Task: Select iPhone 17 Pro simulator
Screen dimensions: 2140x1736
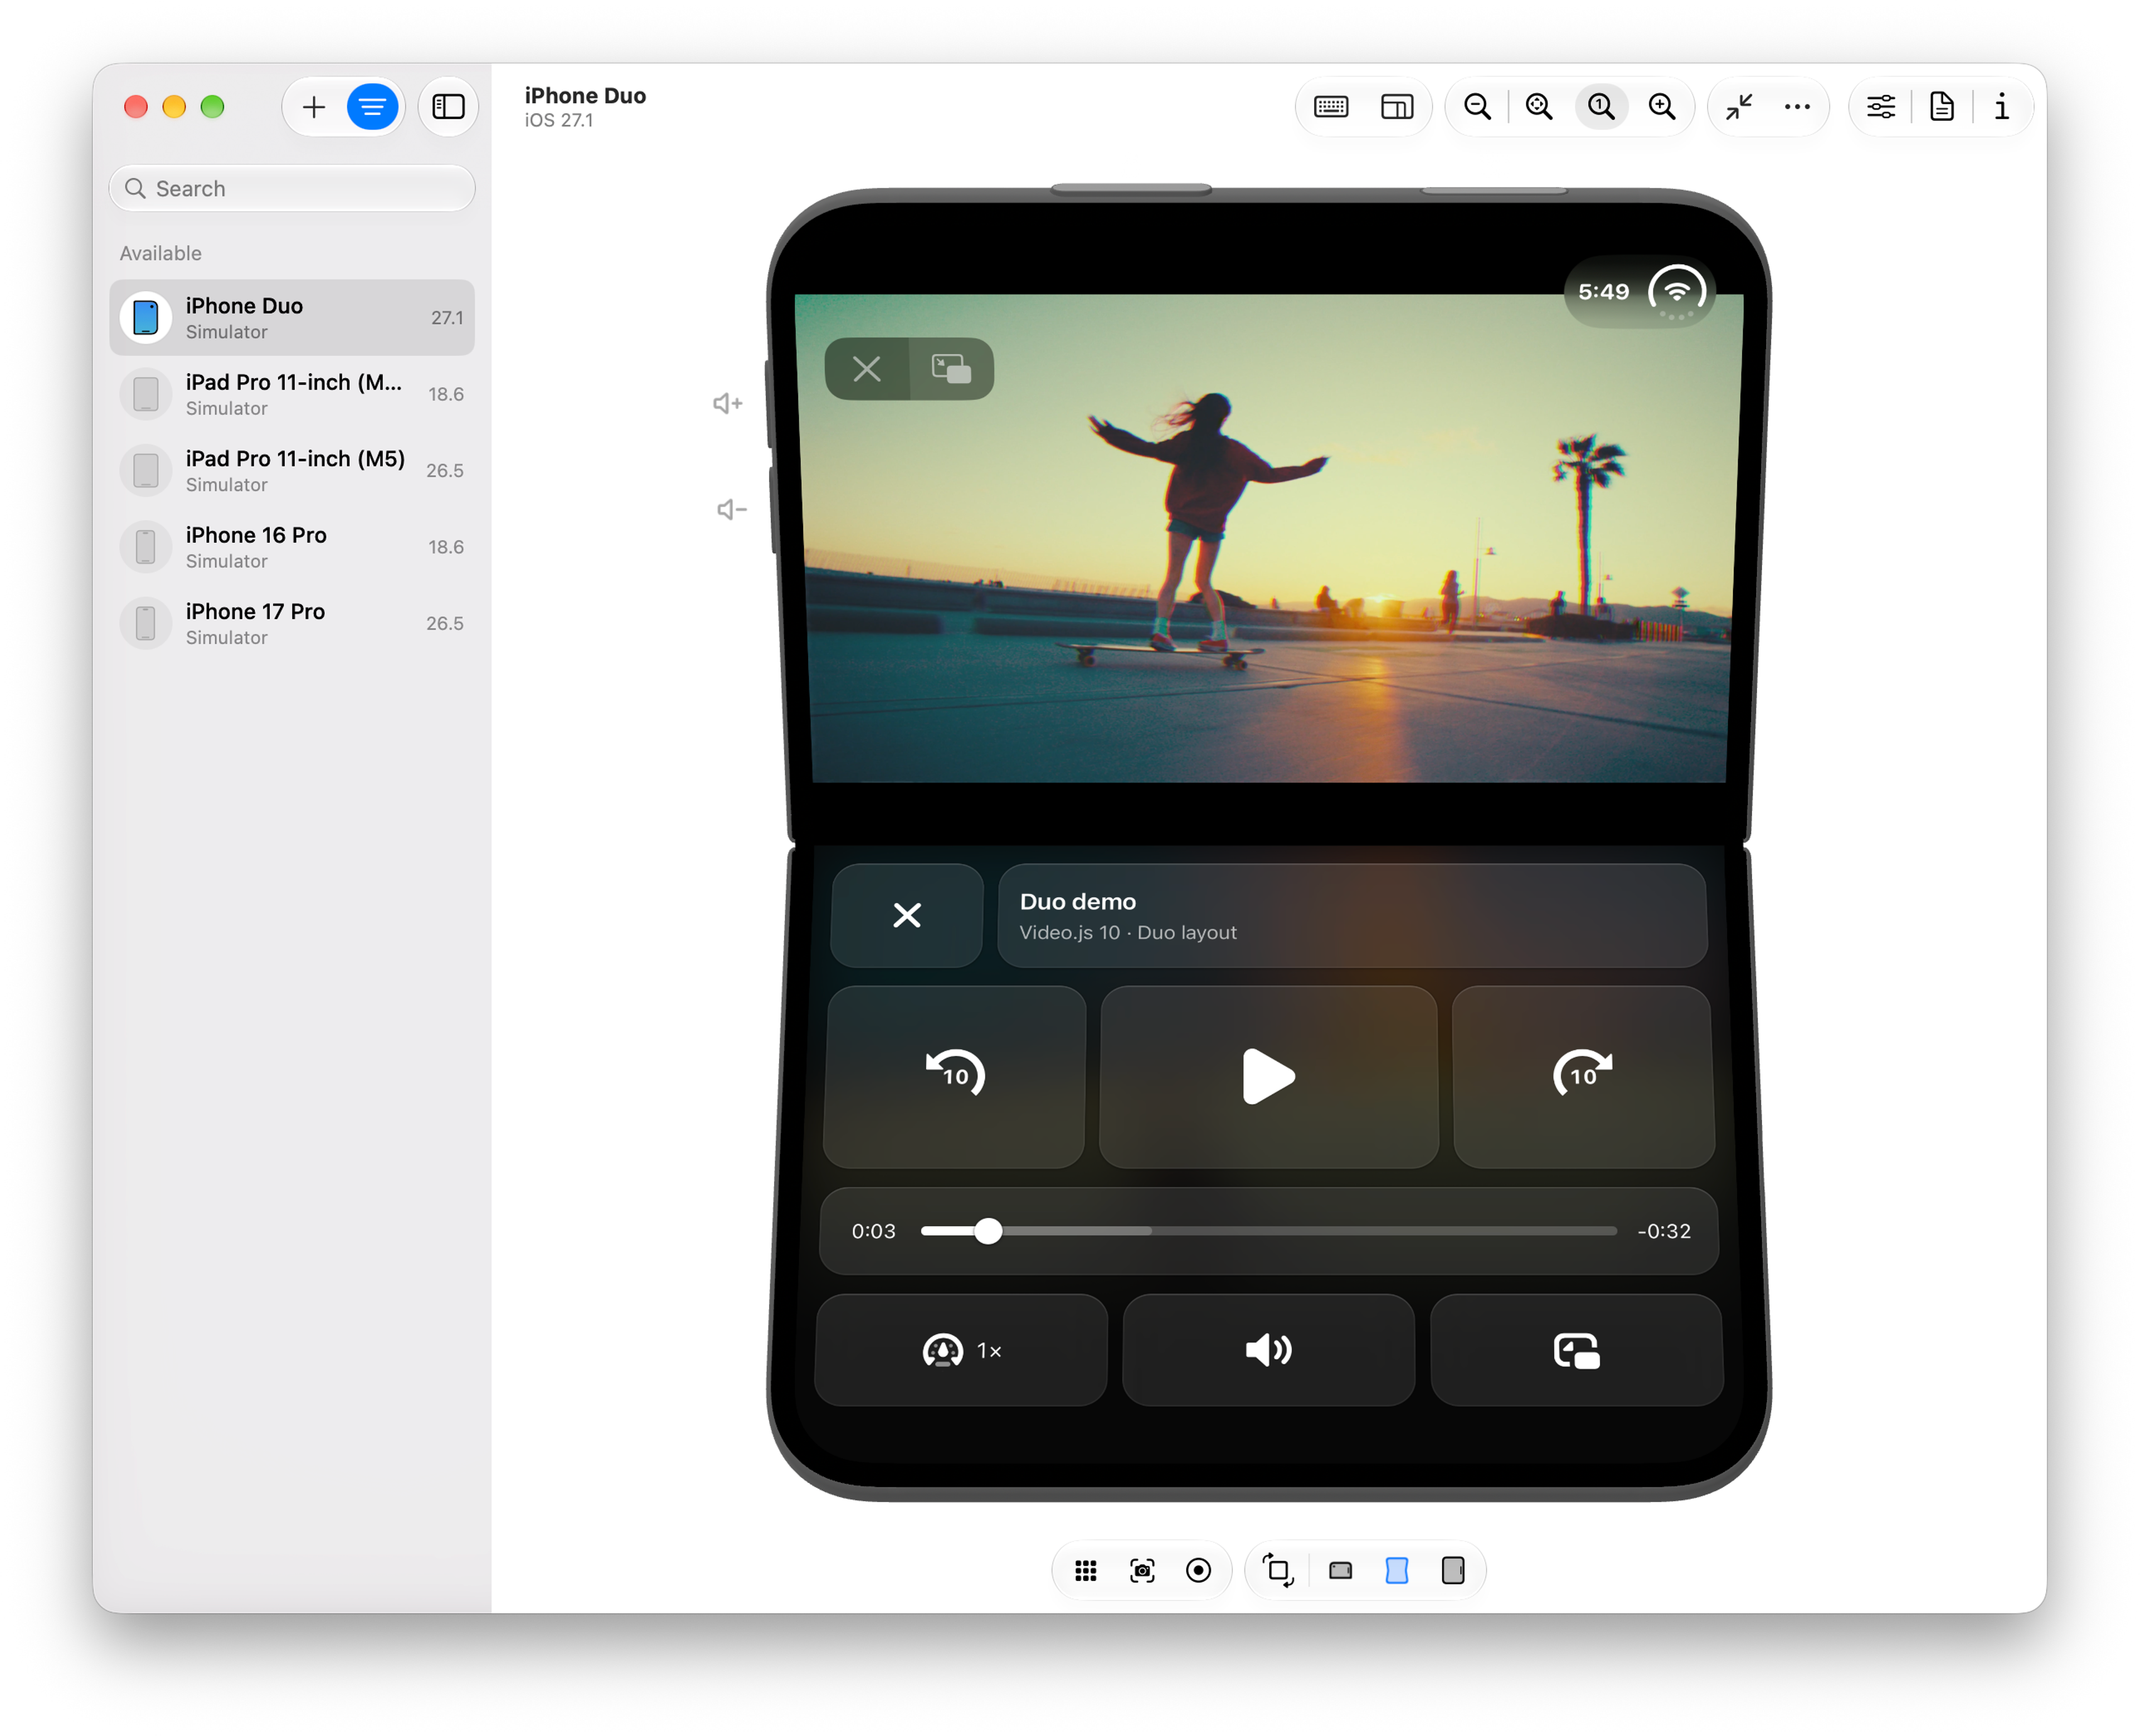Action: click(291, 623)
